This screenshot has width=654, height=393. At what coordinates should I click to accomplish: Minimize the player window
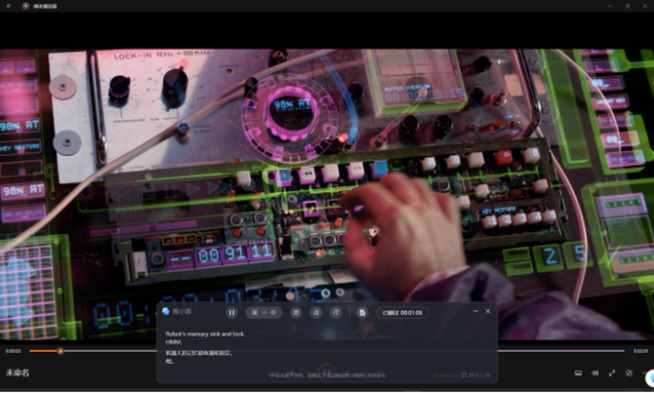[610, 6]
